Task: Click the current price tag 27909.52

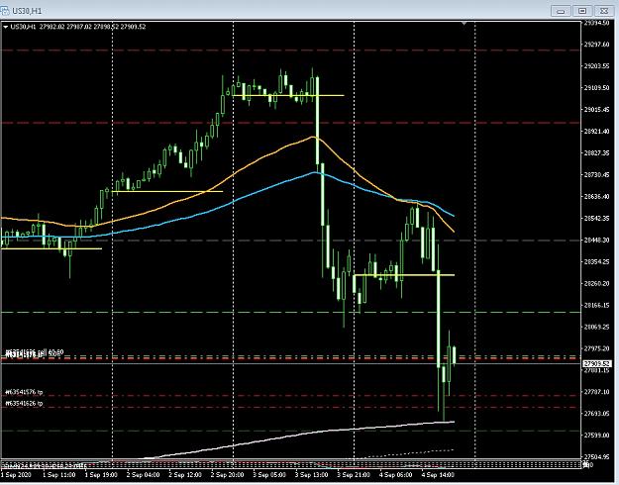Action: click(x=597, y=363)
